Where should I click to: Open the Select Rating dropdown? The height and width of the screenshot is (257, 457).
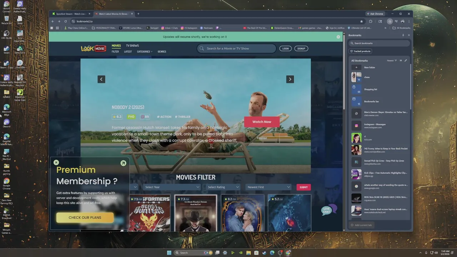coord(222,187)
